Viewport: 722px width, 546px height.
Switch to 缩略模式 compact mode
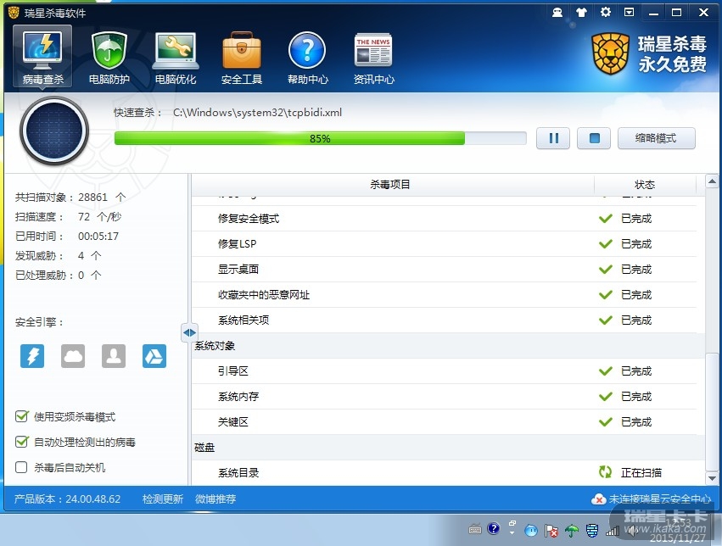click(x=656, y=138)
